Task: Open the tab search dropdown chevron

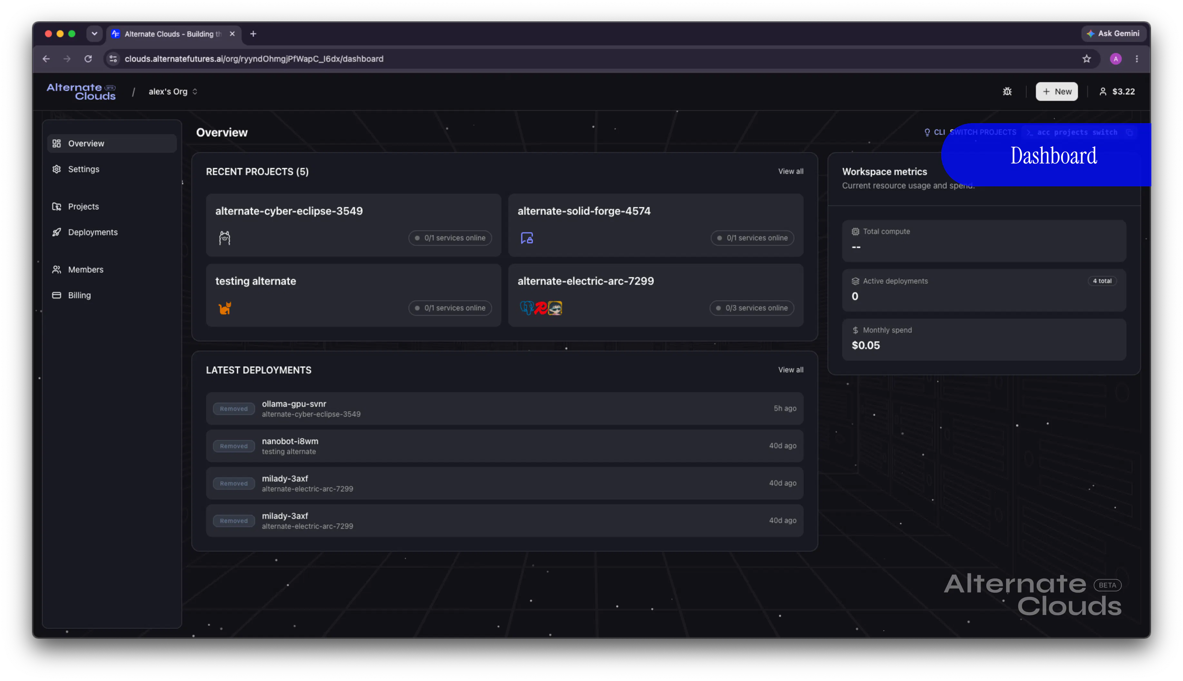Action: tap(94, 34)
